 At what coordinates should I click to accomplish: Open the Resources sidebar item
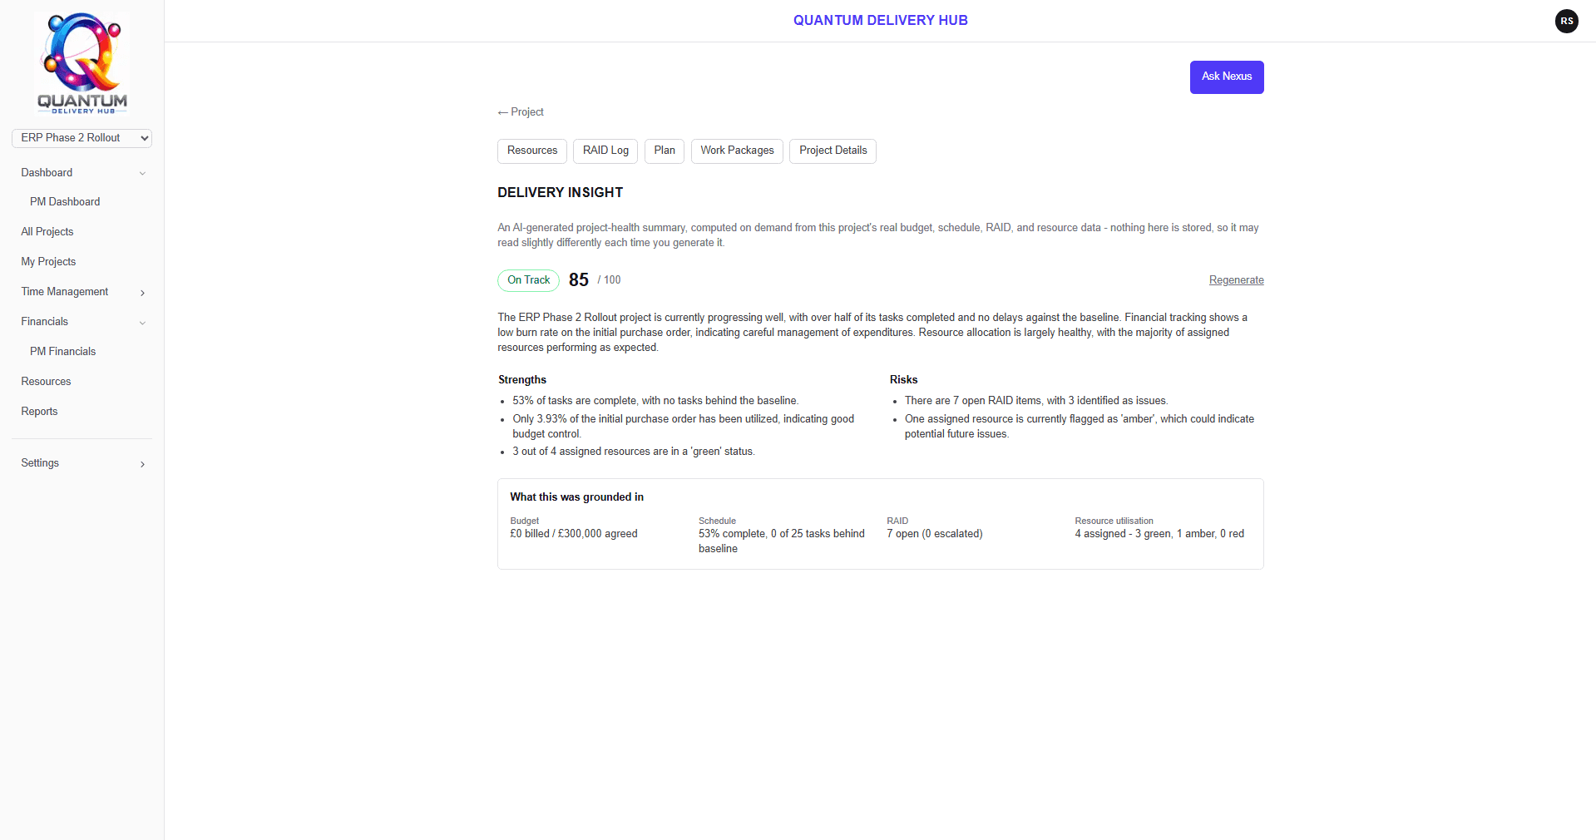pyautogui.click(x=46, y=382)
